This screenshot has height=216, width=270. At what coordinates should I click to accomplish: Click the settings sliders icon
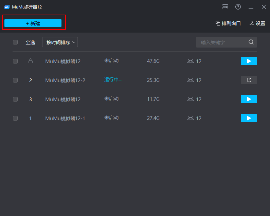[252, 23]
